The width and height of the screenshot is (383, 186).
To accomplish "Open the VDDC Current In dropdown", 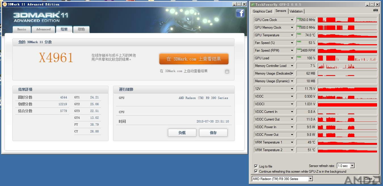I will [292, 112].
